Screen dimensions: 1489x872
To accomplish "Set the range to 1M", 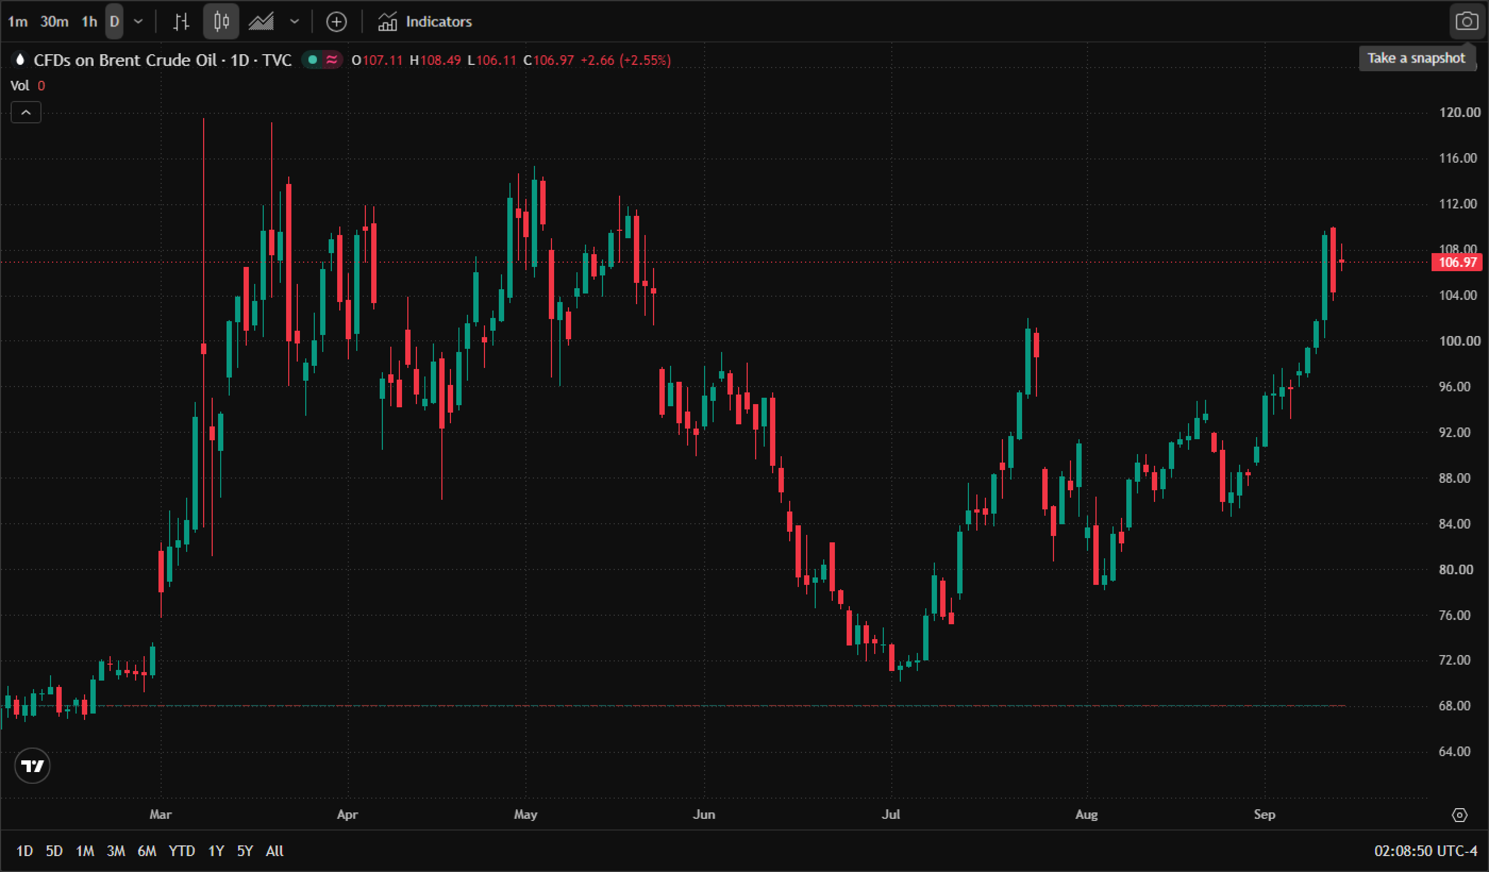I will pos(85,851).
